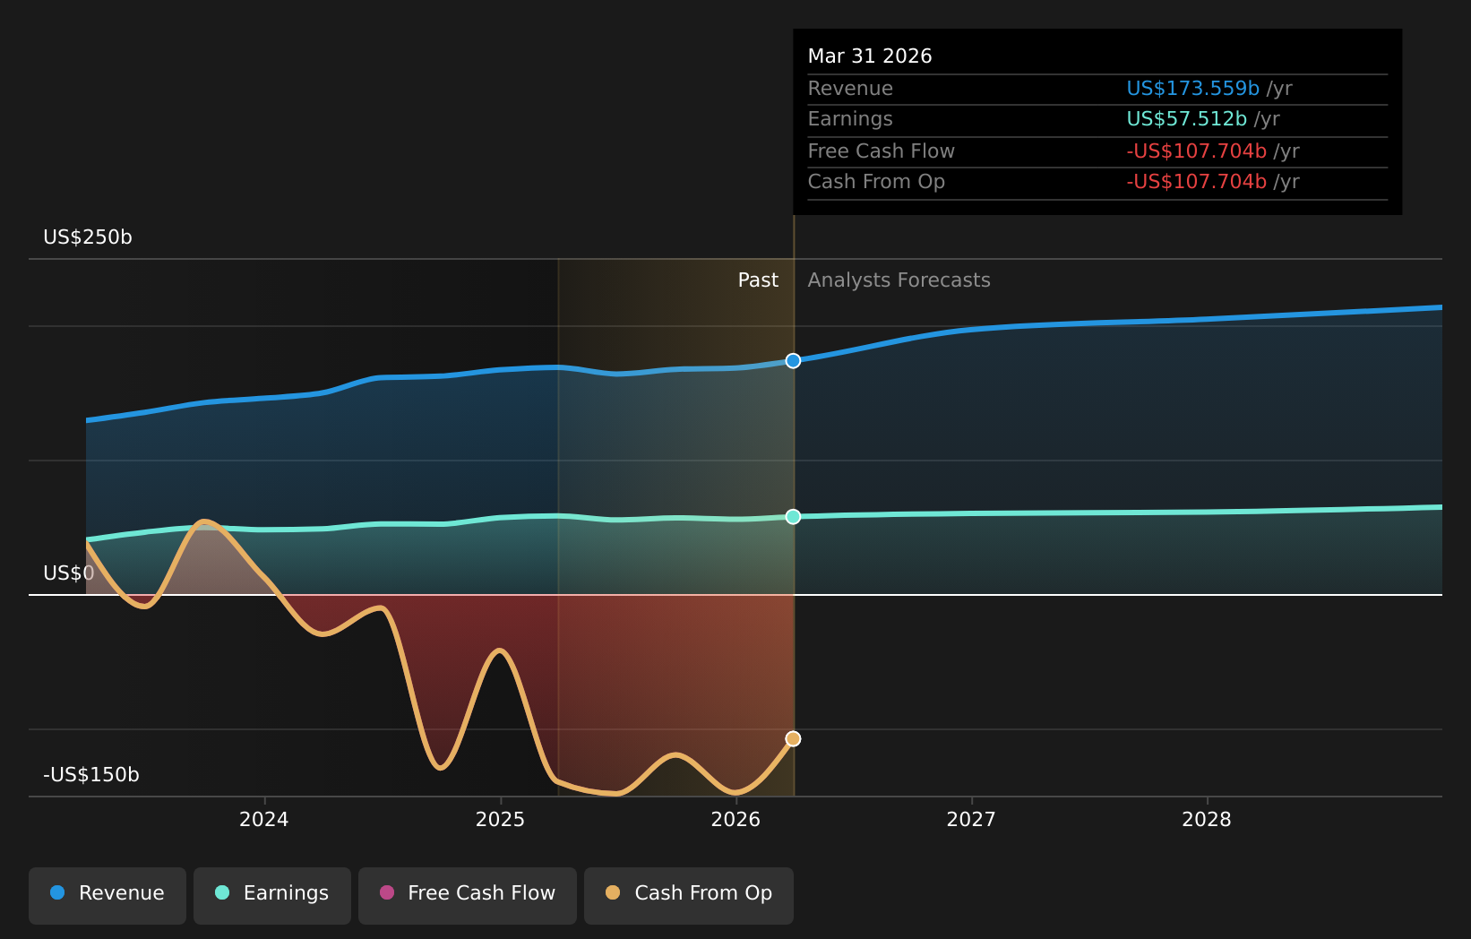Click the teal dot in Earnings legend

(222, 892)
